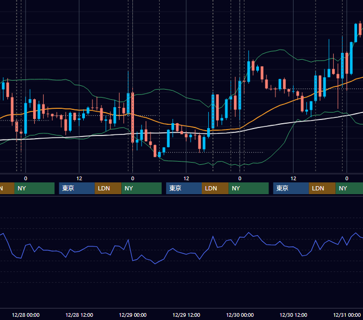Select the NY session block spanning 12/28 00:00
Image resolution: width=363 pixels, height=320 pixels.
(x=34, y=188)
